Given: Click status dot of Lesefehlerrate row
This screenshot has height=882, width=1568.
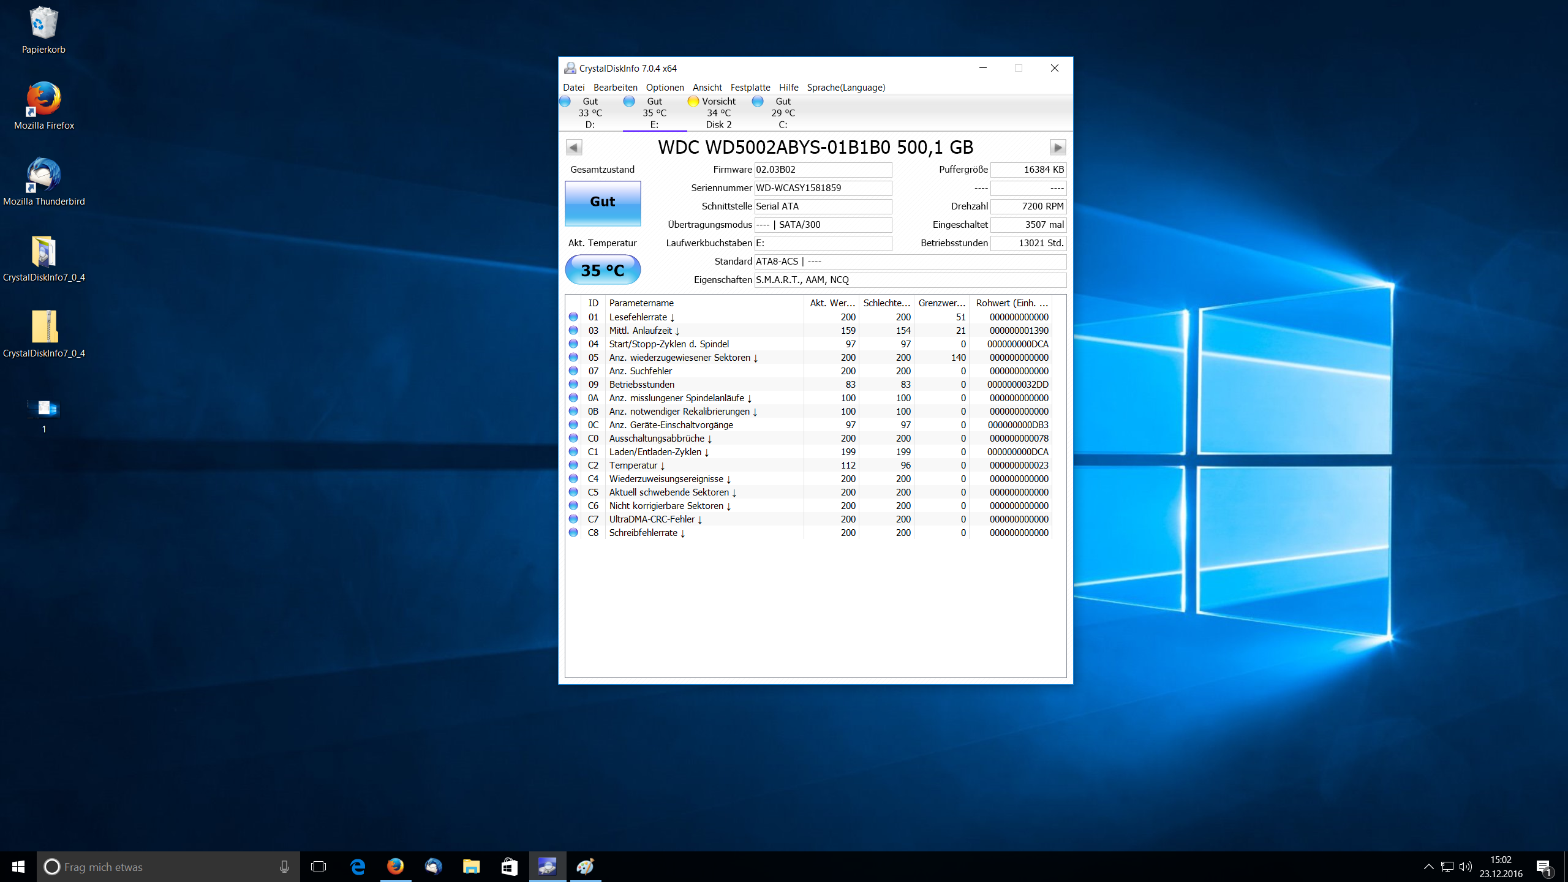Looking at the screenshot, I should click(573, 317).
